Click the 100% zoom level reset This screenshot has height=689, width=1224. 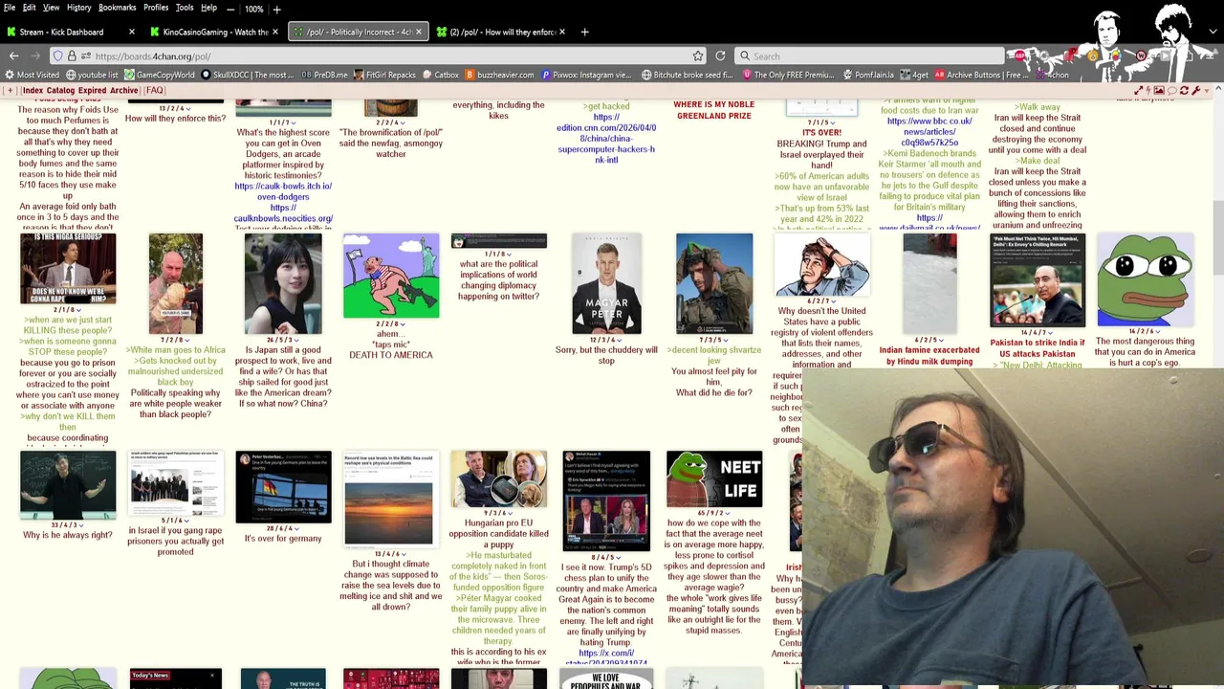click(253, 9)
